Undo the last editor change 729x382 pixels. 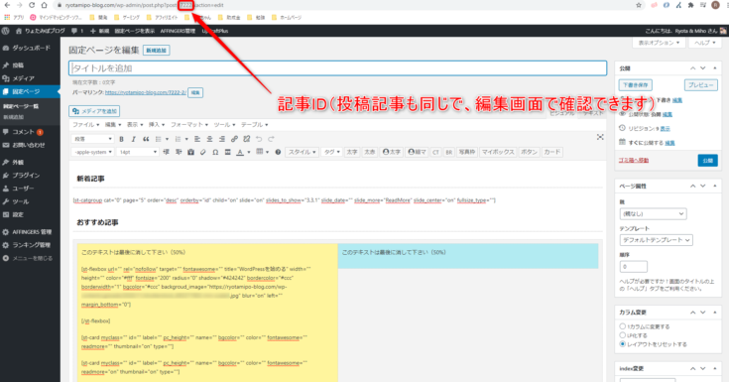tap(259, 139)
